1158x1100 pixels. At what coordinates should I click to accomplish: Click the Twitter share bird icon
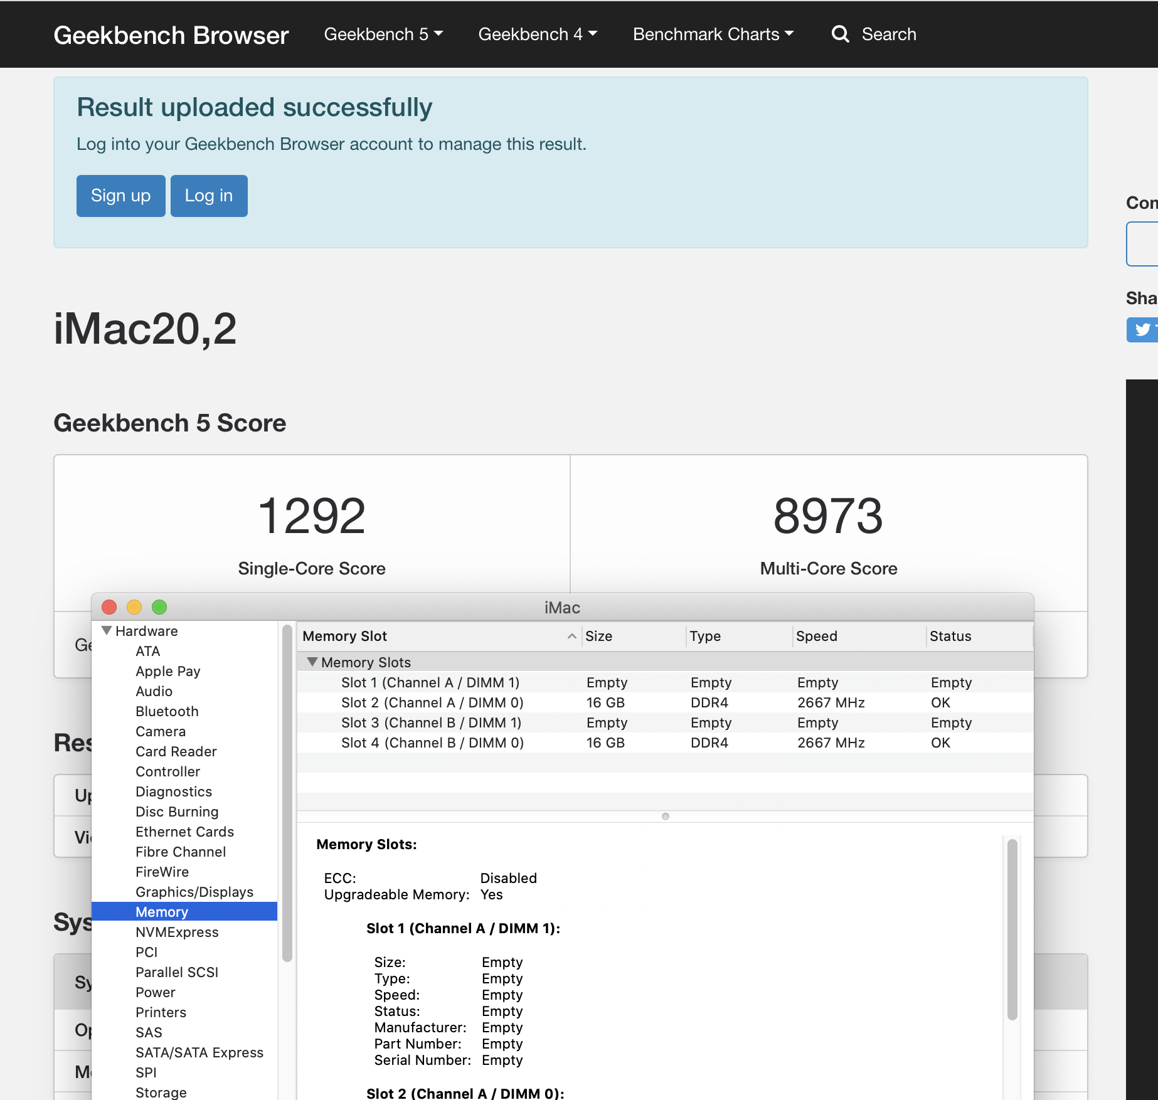pyautogui.click(x=1142, y=330)
